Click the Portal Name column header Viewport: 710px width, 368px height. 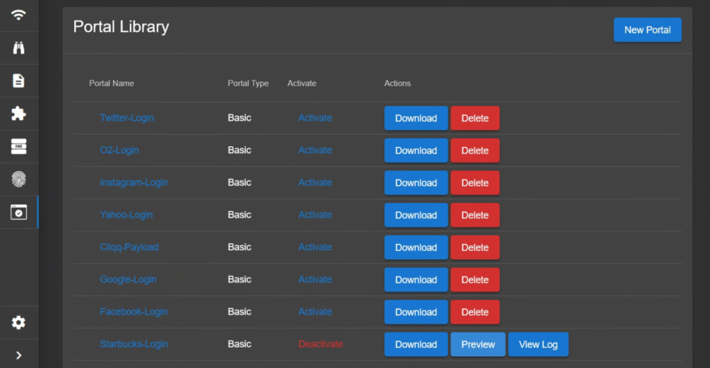tap(112, 83)
